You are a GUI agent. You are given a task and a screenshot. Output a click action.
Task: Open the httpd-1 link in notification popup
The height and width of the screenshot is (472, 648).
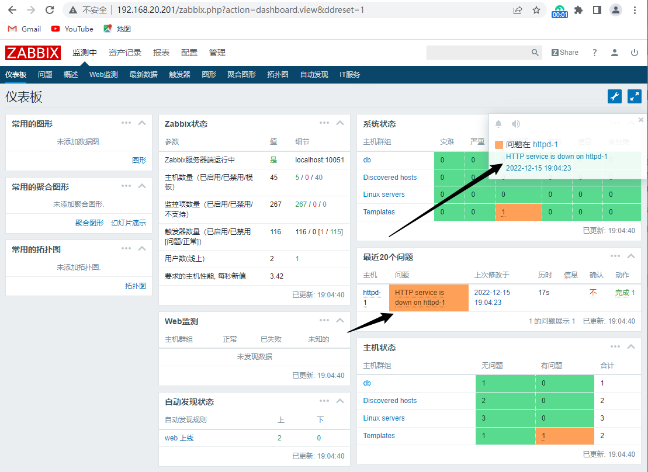545,144
